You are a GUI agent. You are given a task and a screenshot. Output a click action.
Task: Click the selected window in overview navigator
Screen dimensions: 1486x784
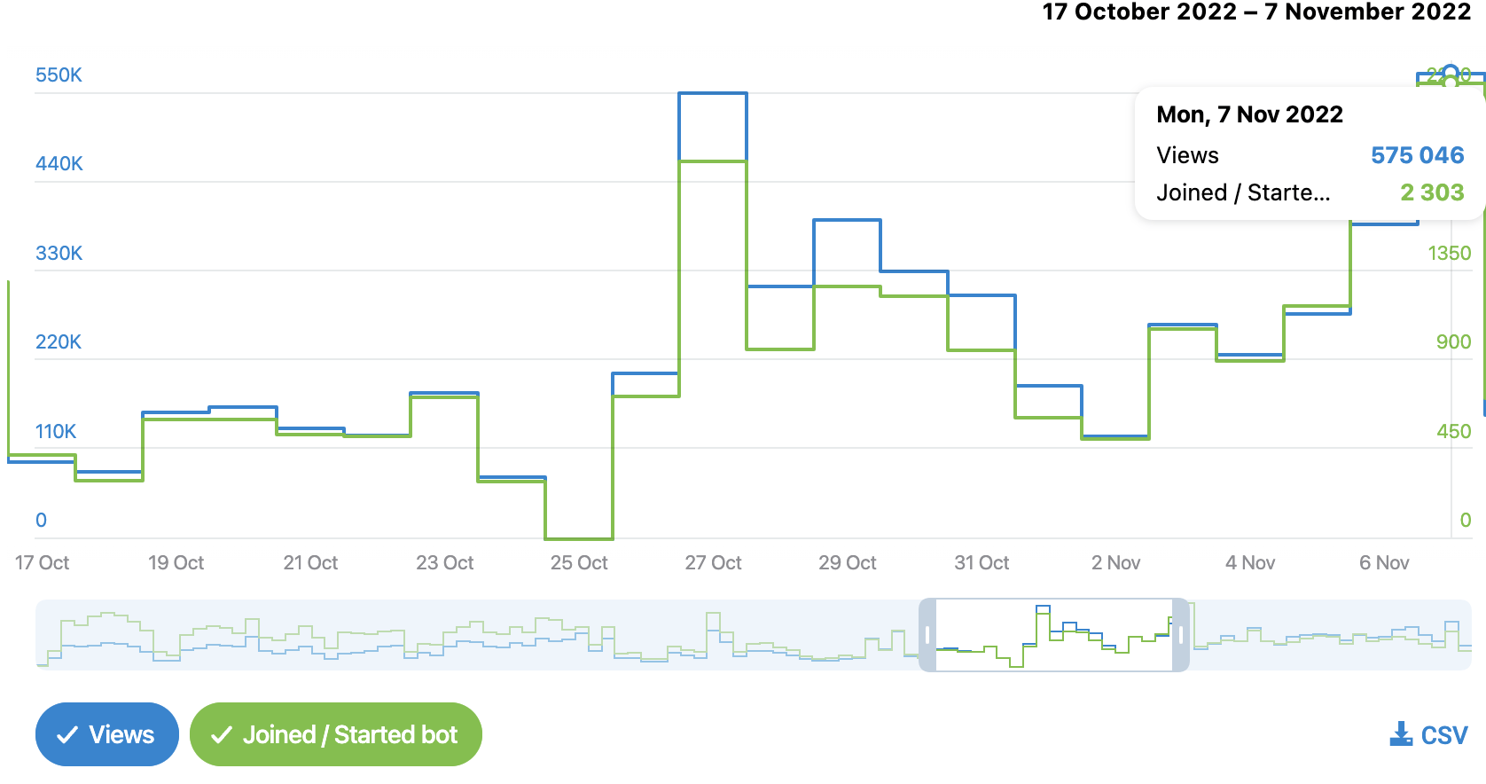(1054, 635)
